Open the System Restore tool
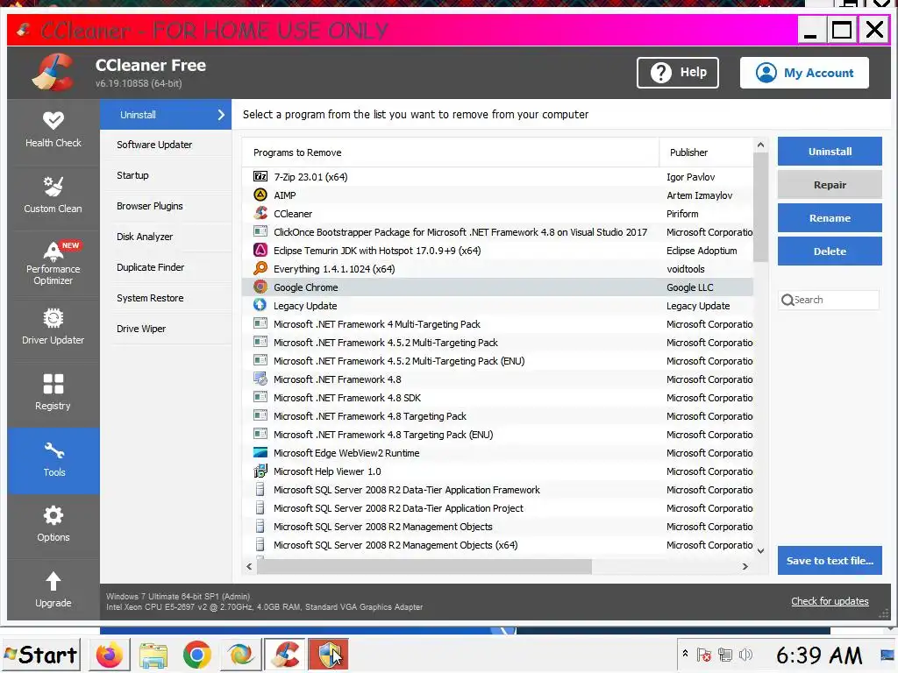This screenshot has width=898, height=673. coord(166,298)
